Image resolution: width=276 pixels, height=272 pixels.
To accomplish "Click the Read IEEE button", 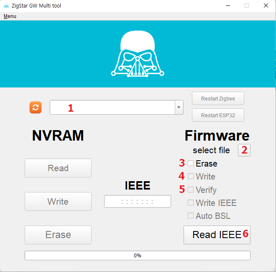I will click(x=217, y=235).
